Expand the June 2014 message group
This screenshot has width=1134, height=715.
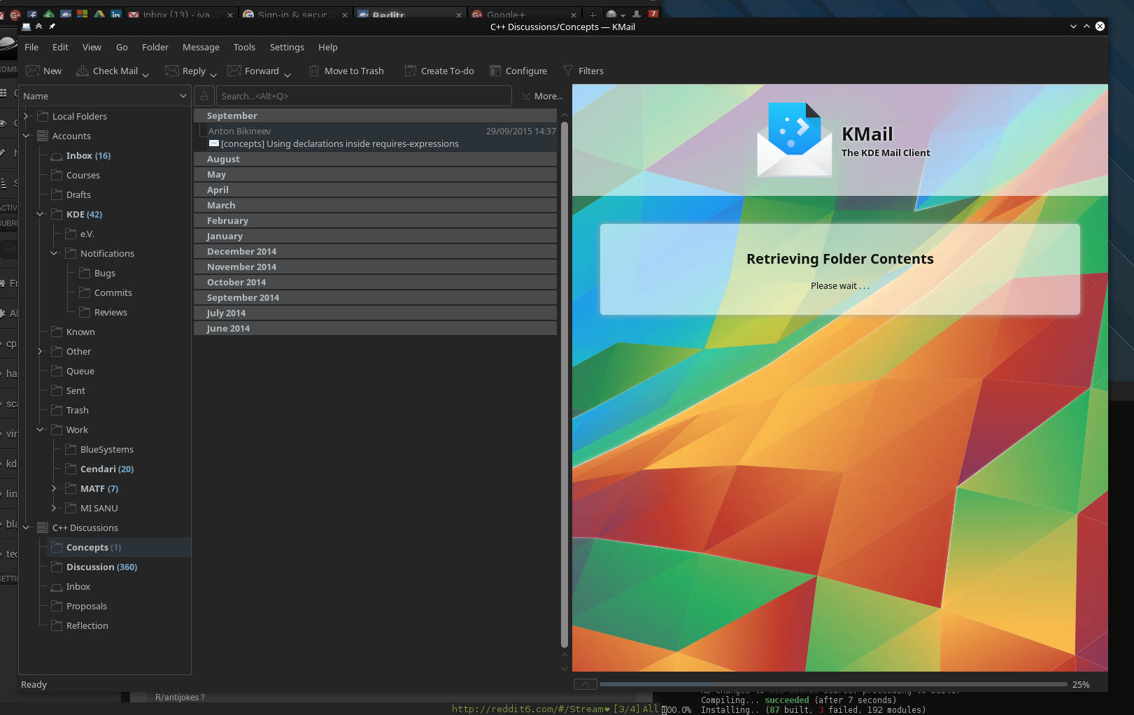pos(375,328)
